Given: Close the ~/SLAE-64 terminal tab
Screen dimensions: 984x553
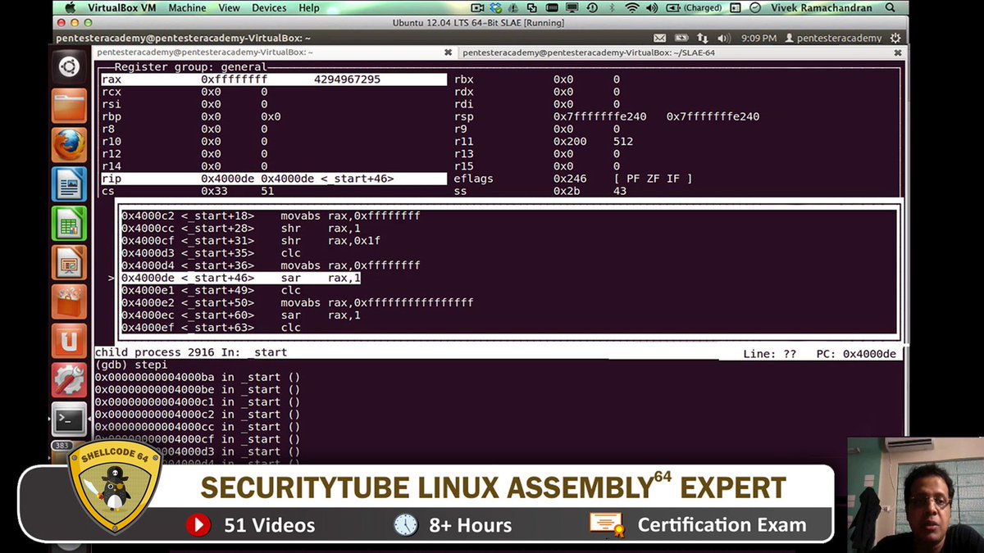Looking at the screenshot, I should click(897, 52).
